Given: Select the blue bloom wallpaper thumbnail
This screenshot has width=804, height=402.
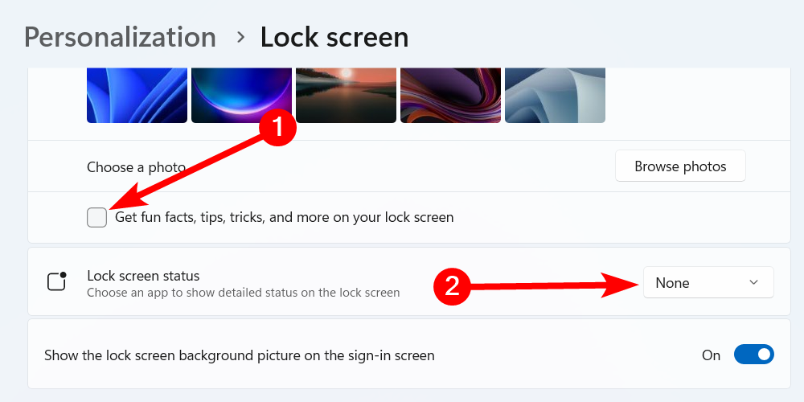Looking at the screenshot, I should pos(137,95).
